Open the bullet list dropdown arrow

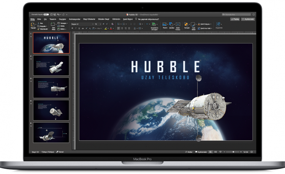(121, 24)
